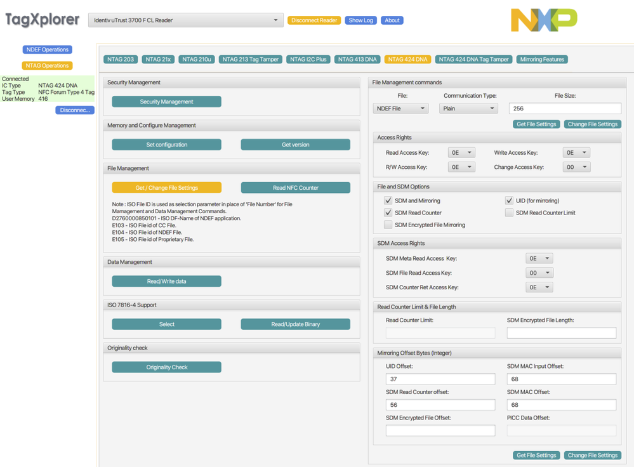Open the reader selection dropdown

coord(185,20)
